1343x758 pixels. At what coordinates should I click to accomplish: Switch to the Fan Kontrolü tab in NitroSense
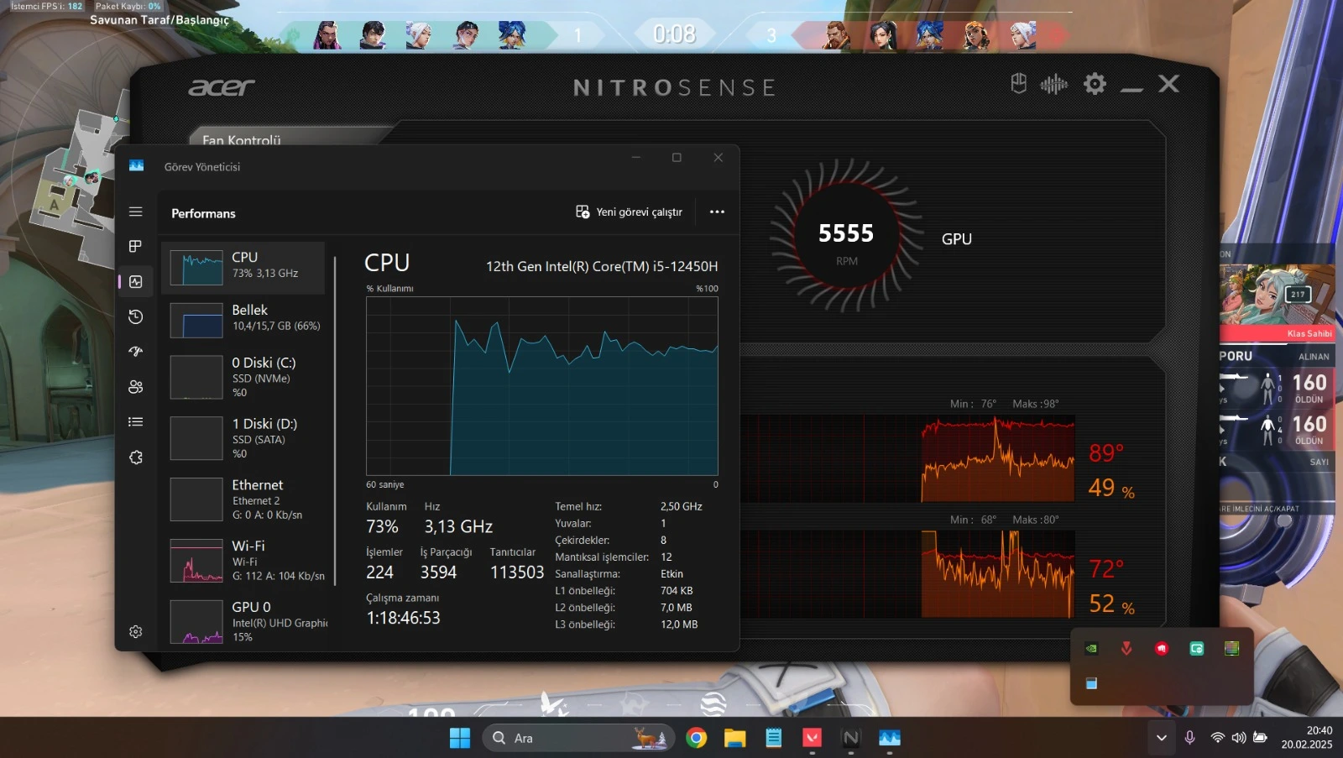[242, 140]
